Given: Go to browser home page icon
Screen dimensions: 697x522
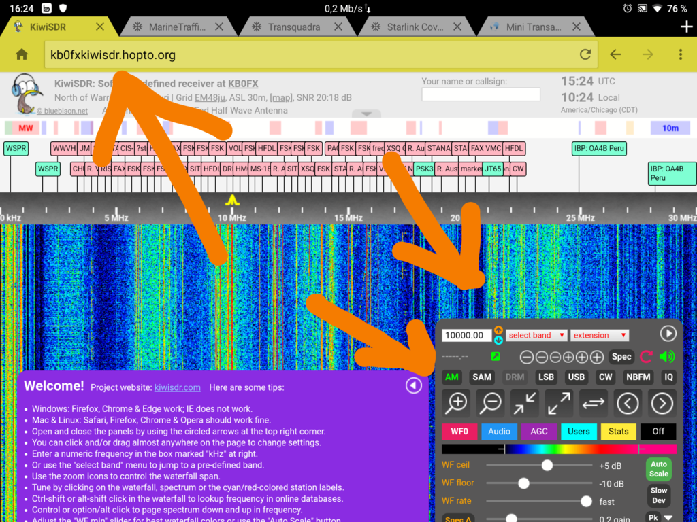Looking at the screenshot, I should (x=22, y=54).
